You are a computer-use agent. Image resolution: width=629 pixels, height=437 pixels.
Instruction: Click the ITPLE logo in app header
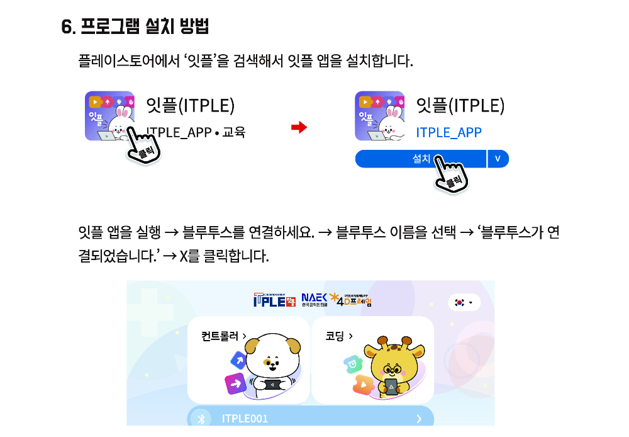(x=274, y=300)
